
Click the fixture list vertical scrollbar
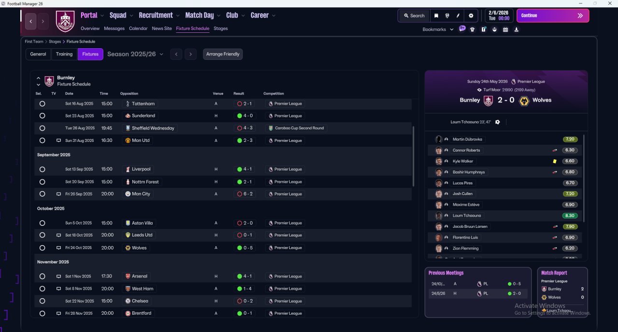click(413, 156)
